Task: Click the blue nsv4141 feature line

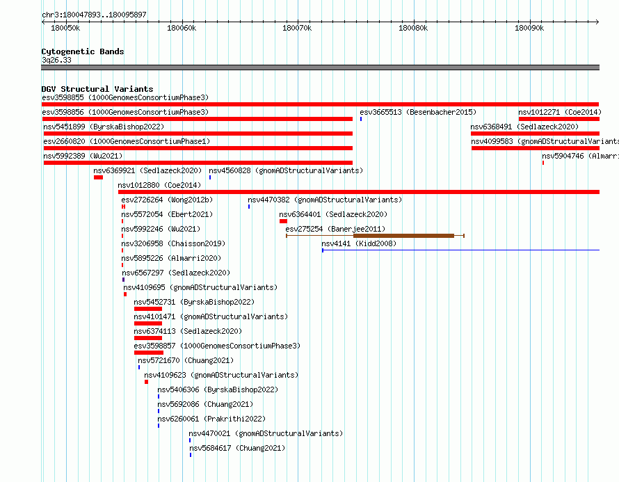Action: click(x=460, y=250)
